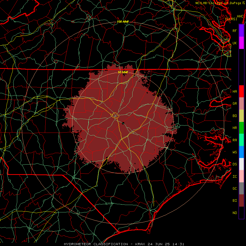Click the small yellow beltway loop at radar center
246x246 pixels.
point(115,115)
